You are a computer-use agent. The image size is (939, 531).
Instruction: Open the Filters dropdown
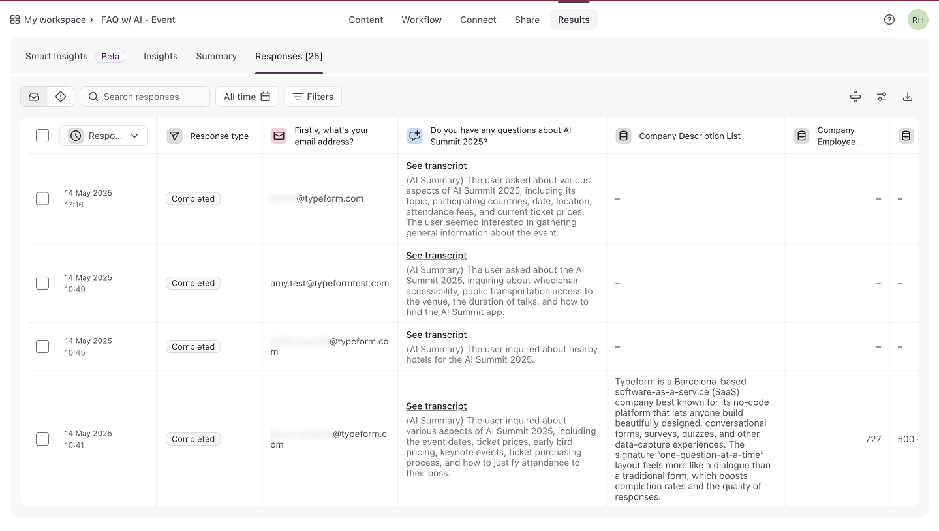tap(313, 97)
